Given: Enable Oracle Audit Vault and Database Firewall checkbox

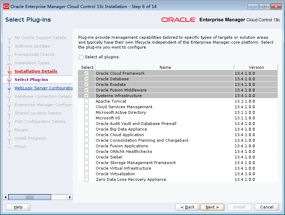Looking at the screenshot, I should 87,124.
